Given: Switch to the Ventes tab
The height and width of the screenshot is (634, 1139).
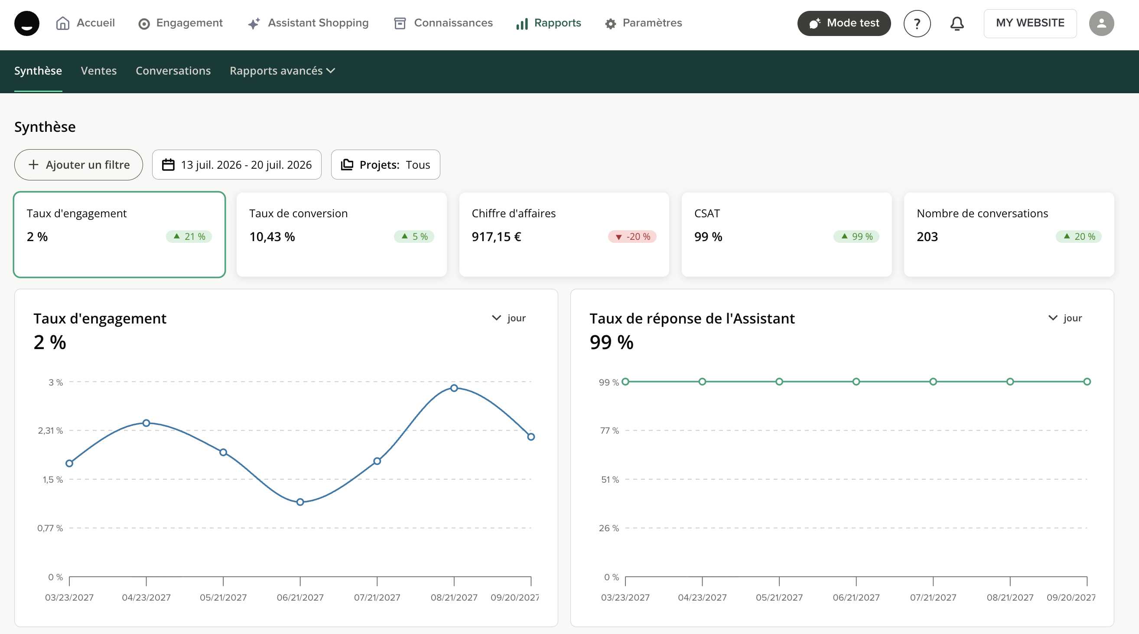Looking at the screenshot, I should 99,71.
